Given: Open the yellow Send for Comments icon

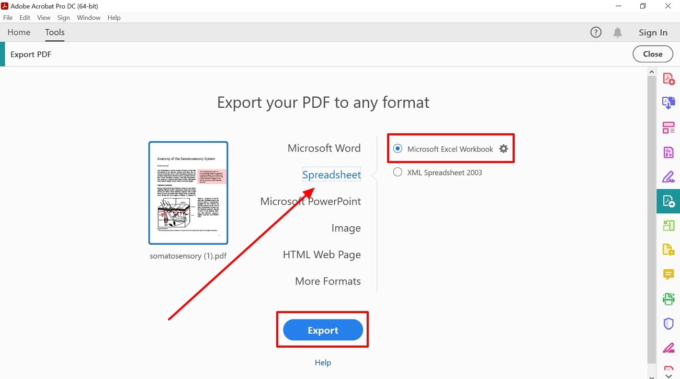Looking at the screenshot, I should pyautogui.click(x=668, y=250).
